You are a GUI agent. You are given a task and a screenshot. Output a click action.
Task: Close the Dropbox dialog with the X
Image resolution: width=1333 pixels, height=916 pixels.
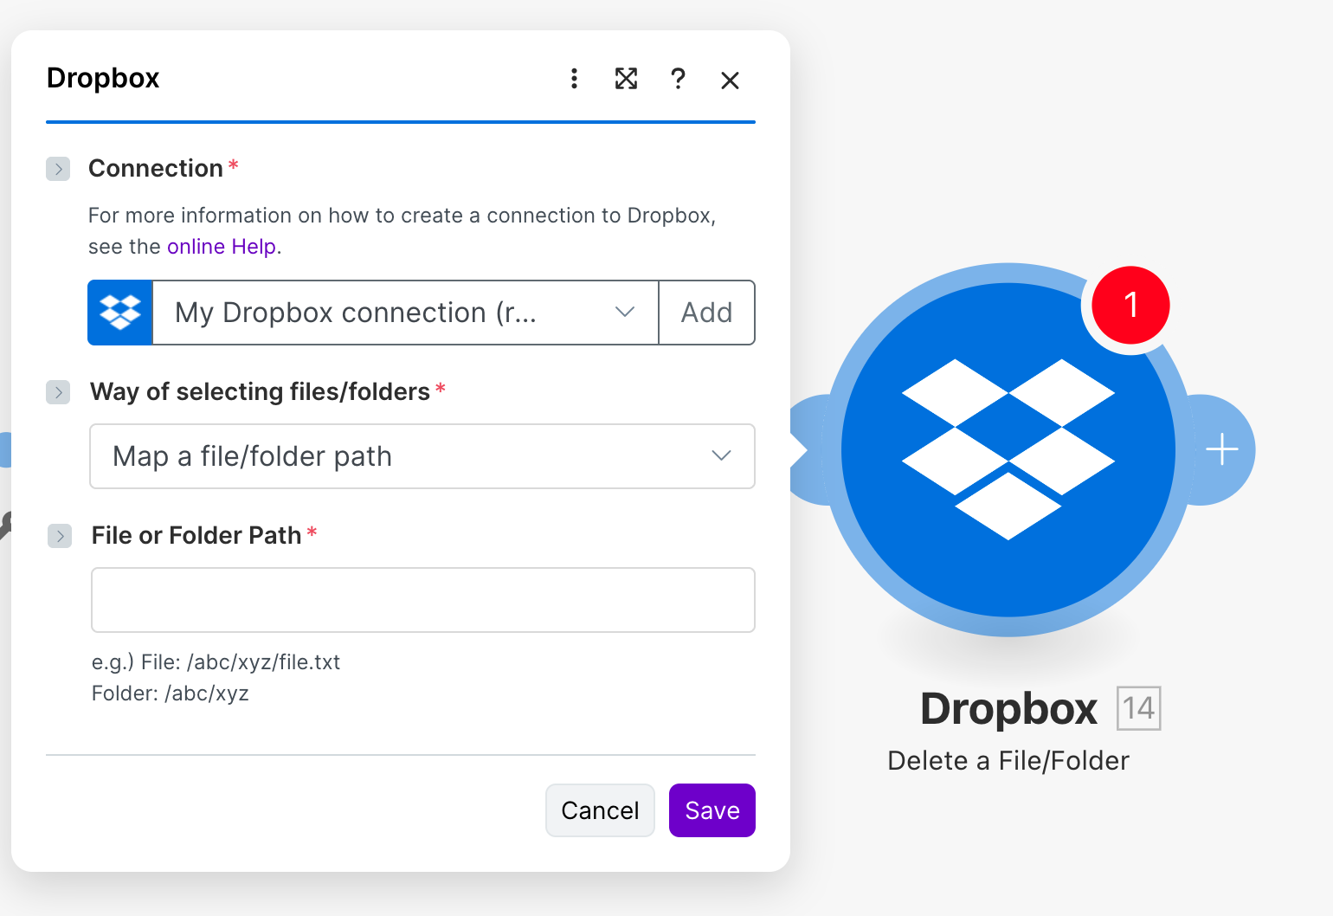tap(730, 81)
